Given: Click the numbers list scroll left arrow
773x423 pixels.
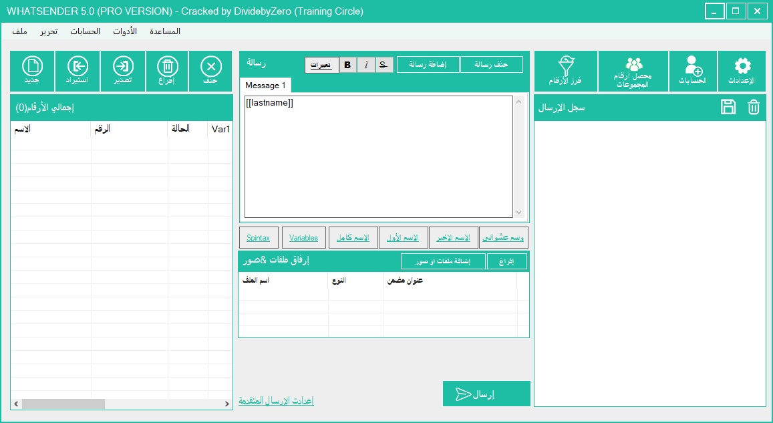Looking at the screenshot, I should click(x=16, y=404).
